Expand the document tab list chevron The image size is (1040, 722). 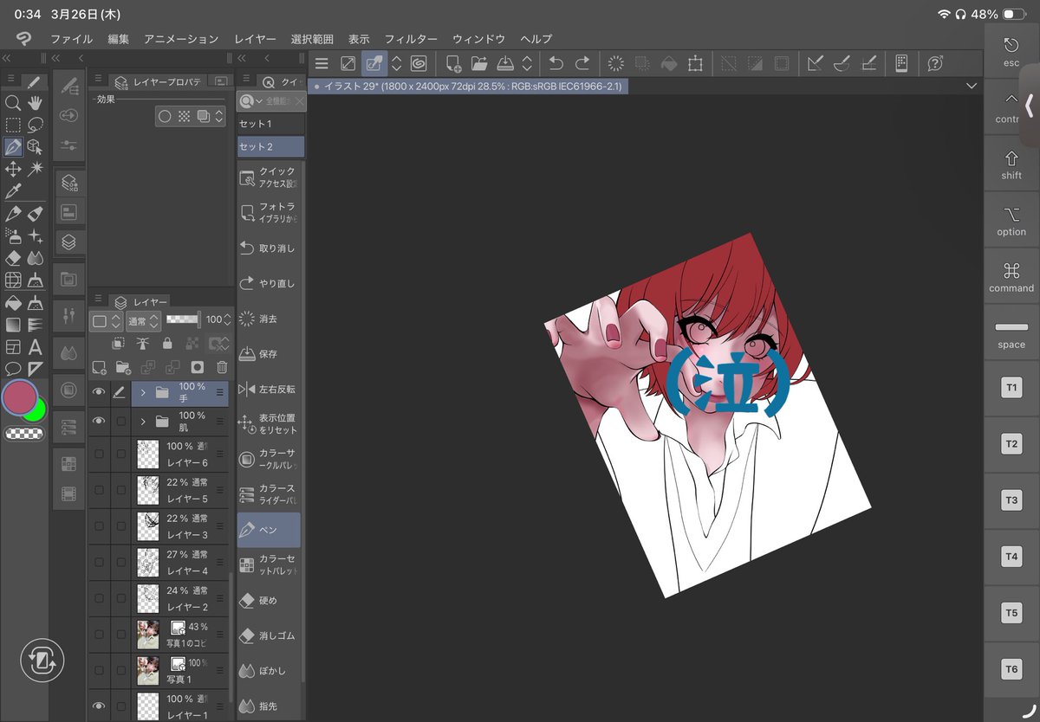point(971,86)
